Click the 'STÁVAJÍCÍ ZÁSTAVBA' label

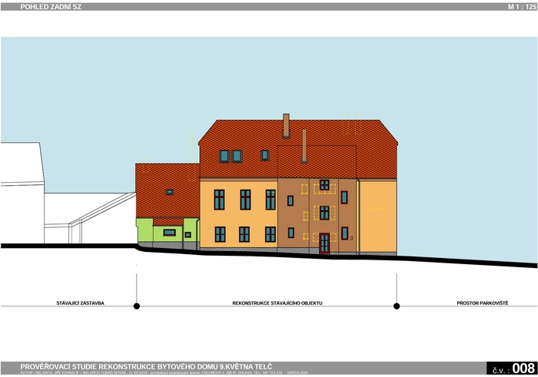click(81, 303)
